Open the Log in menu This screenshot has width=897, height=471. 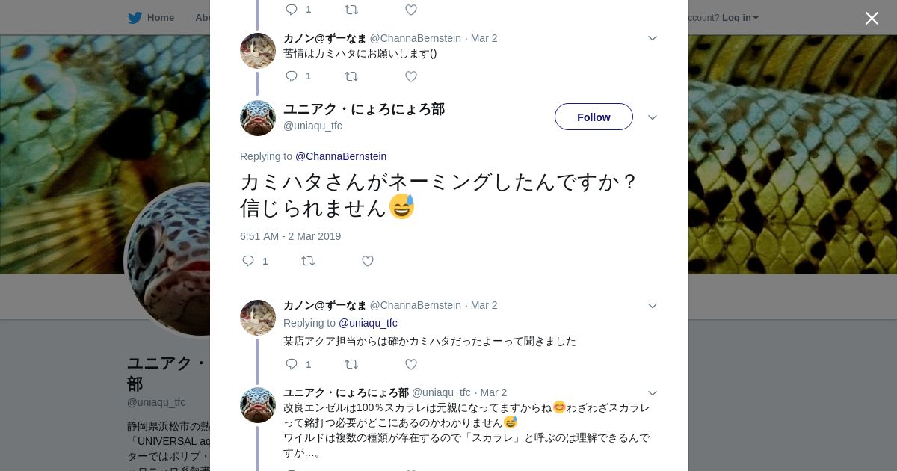[740, 18]
